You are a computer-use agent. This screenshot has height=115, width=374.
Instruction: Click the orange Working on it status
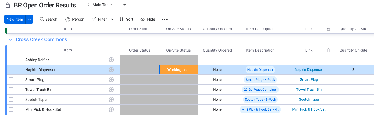(x=178, y=70)
